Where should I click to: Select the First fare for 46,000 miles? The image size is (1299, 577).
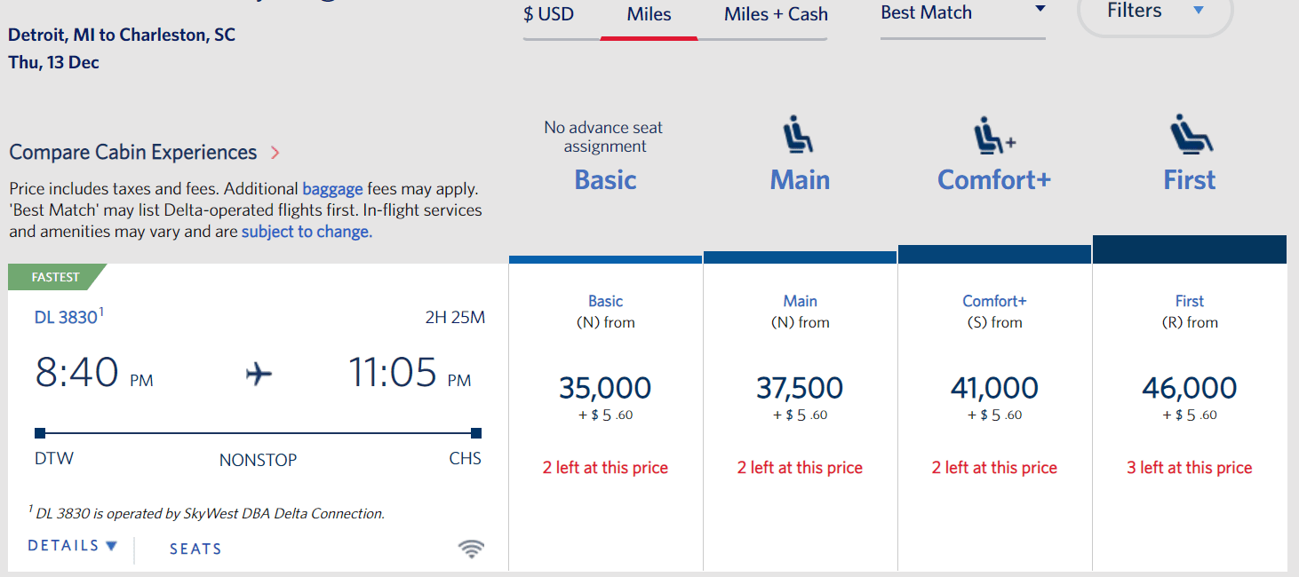[1189, 388]
